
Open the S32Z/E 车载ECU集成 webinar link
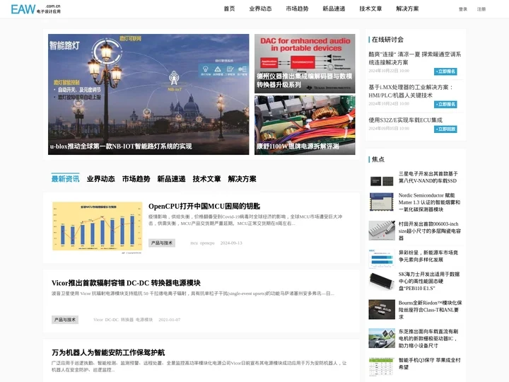406,120
